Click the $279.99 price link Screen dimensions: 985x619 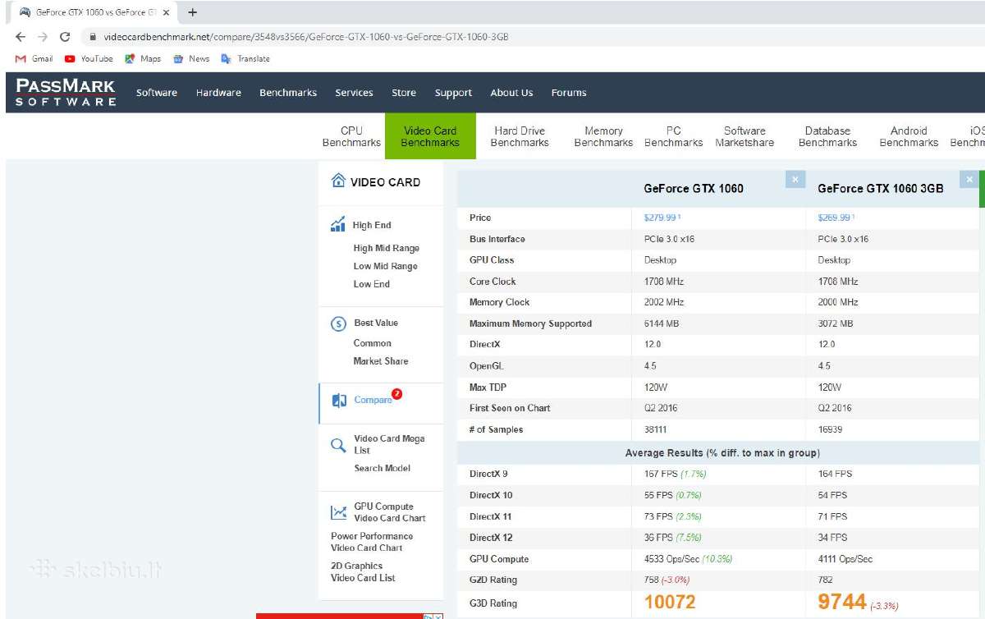(662, 218)
